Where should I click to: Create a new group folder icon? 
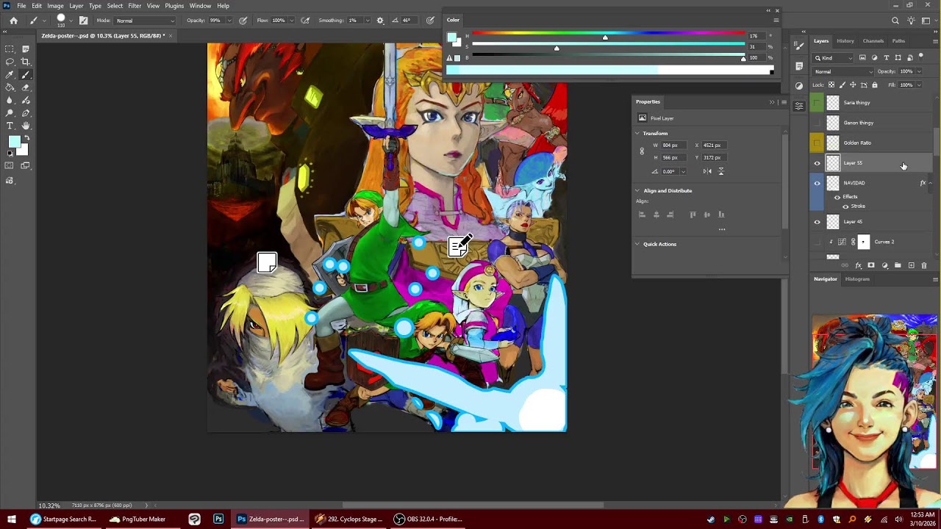pyautogui.click(x=898, y=265)
